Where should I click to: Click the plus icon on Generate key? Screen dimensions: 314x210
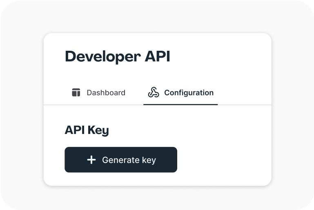click(x=91, y=160)
